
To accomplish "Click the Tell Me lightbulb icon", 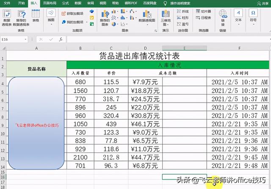I will tap(165, 3).
